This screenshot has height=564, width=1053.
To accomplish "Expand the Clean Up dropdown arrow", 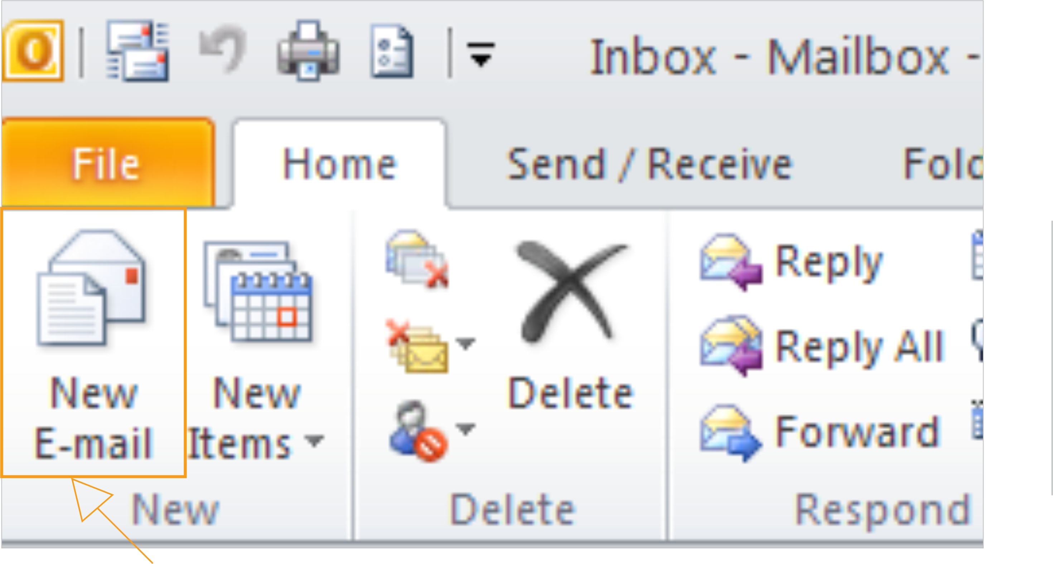I will [466, 343].
